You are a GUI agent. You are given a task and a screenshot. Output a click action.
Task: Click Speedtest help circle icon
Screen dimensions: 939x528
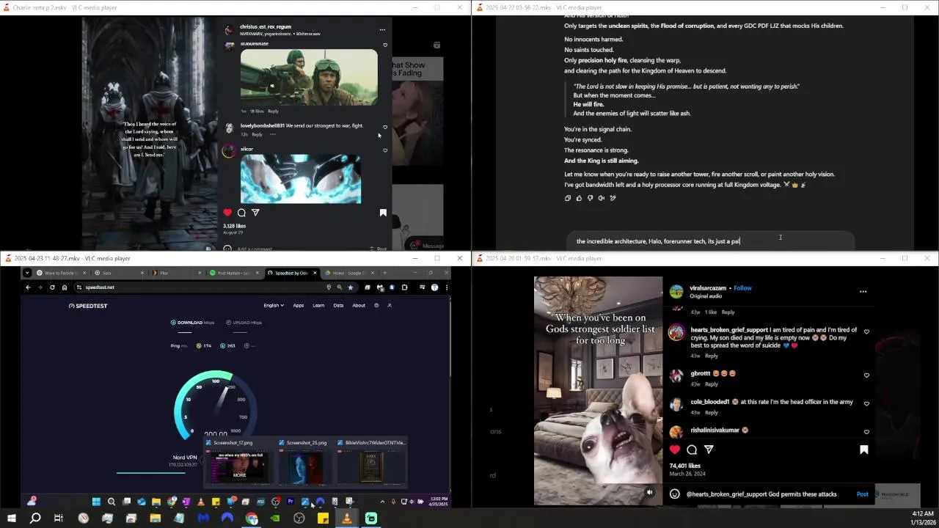coord(376,306)
